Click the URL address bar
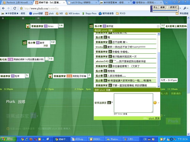This screenshot has height=142, width=190. point(85,8)
